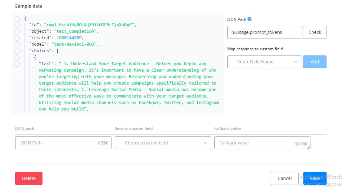Click the Check button
This screenshot has width=342, height=190.
pyautogui.click(x=315, y=32)
